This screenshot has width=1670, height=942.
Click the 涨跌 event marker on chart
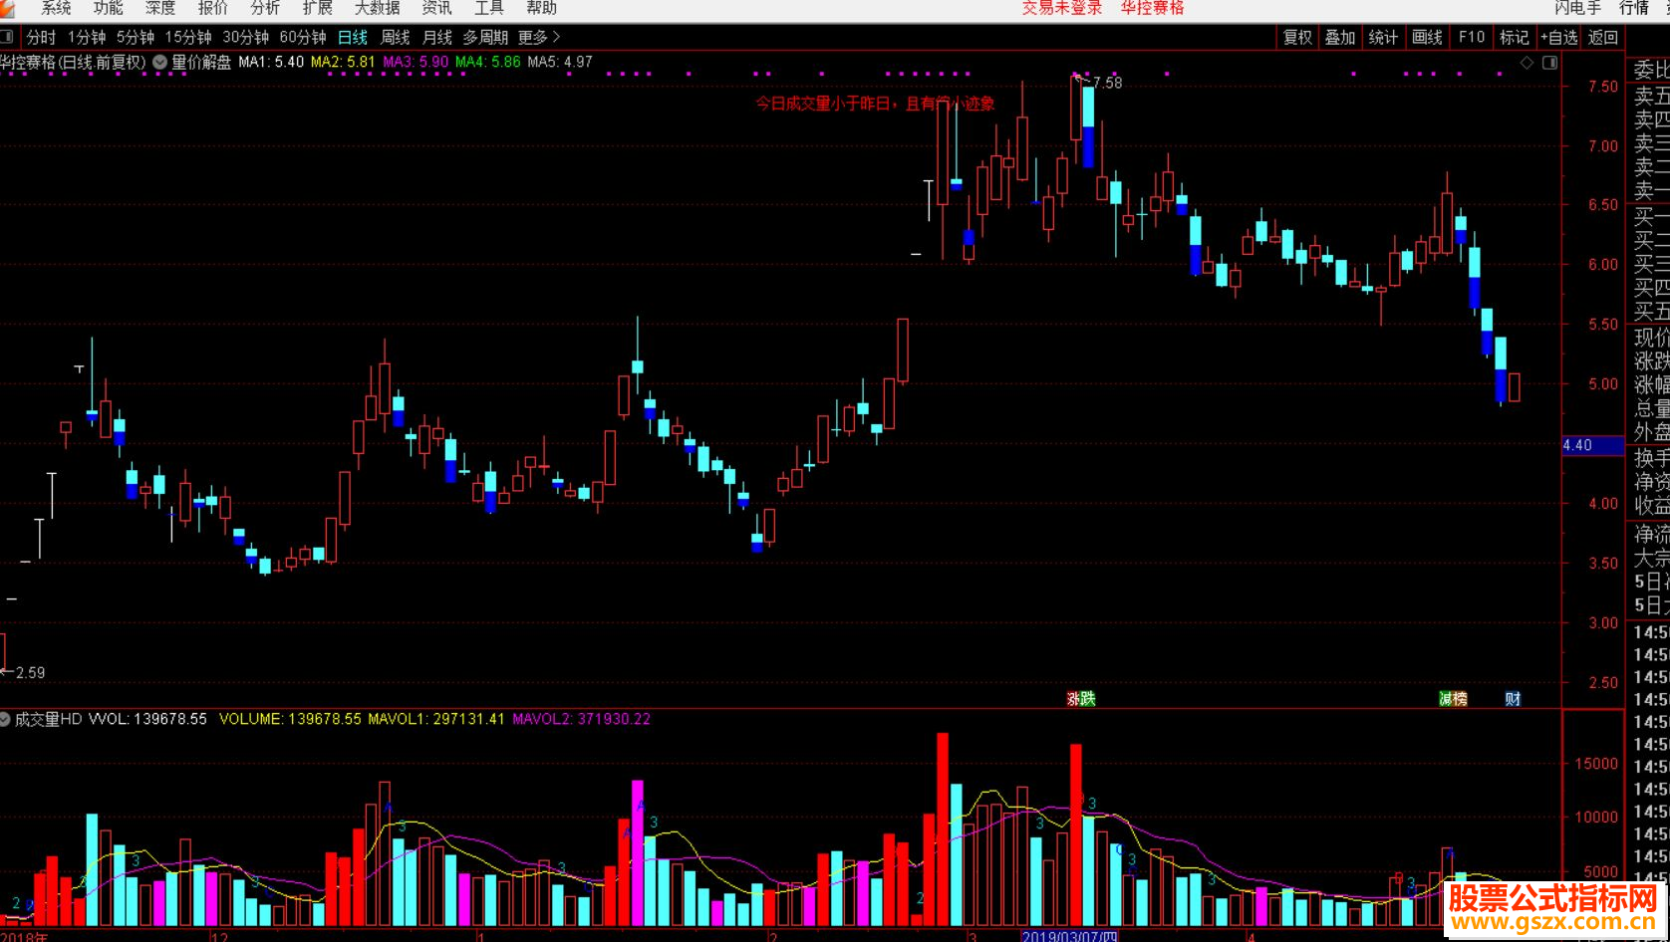pos(1081,699)
